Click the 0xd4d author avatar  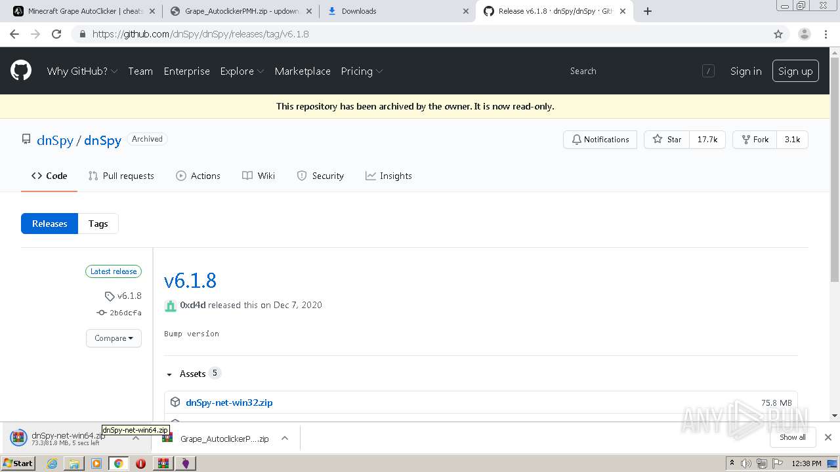[x=171, y=305]
